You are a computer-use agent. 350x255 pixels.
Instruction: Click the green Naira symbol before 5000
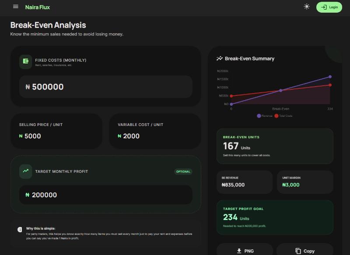[21, 136]
